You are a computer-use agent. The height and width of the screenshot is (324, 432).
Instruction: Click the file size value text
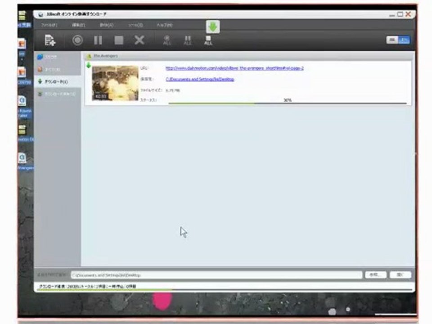(x=173, y=90)
